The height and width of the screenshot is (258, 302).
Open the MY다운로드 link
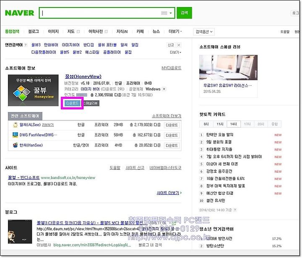click(x=172, y=68)
